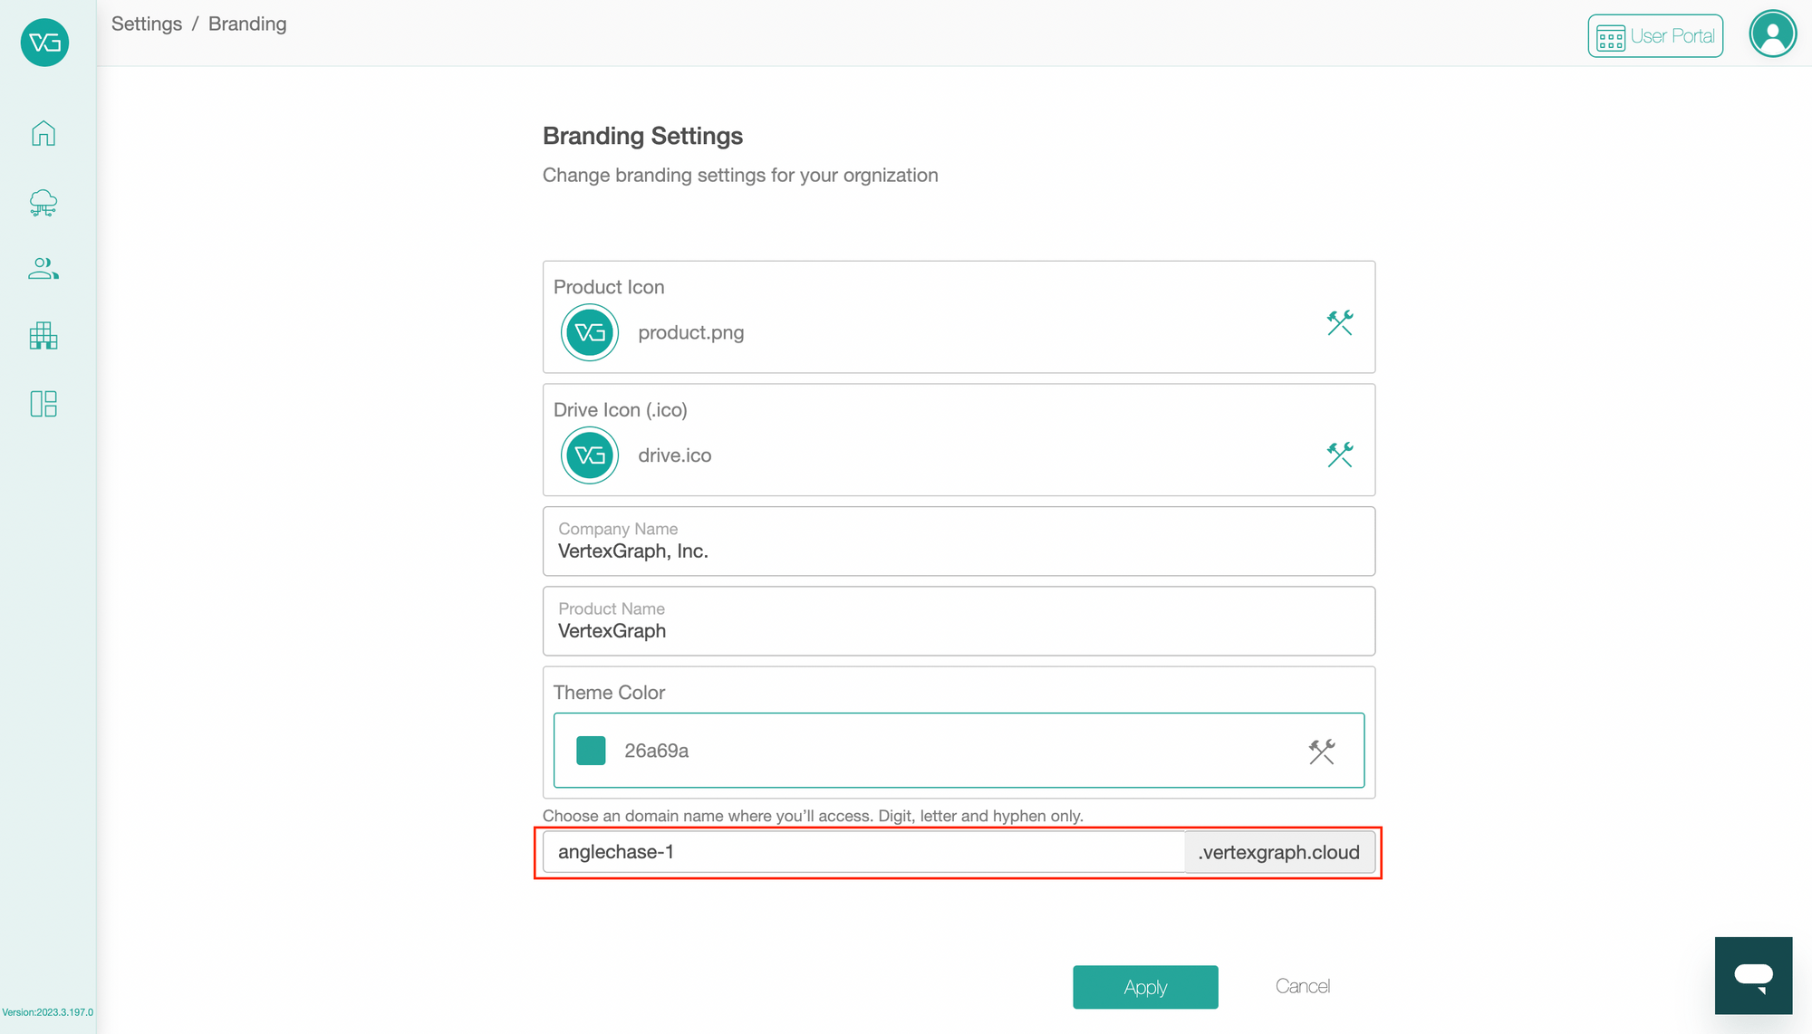Navigate to Settings in the breadcrumb
The height and width of the screenshot is (1034, 1812).
[x=147, y=24]
